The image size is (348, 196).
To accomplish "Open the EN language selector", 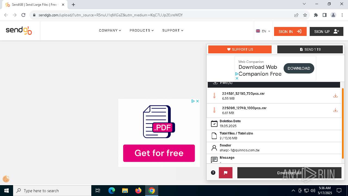I will [x=263, y=31].
